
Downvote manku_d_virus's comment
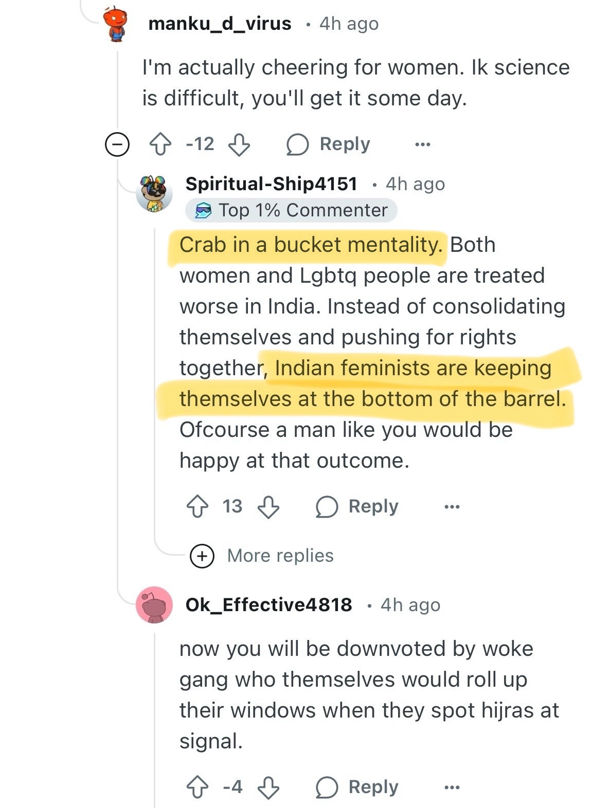tap(239, 144)
